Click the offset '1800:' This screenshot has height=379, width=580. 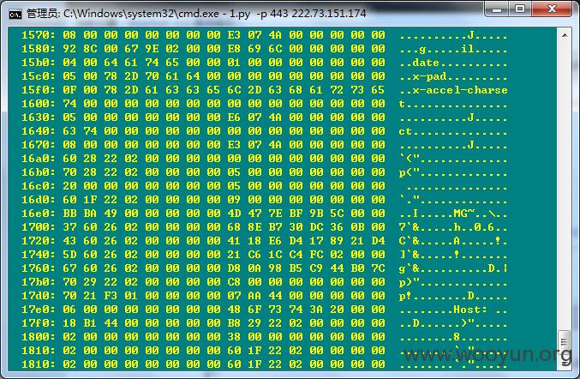[x=38, y=336]
